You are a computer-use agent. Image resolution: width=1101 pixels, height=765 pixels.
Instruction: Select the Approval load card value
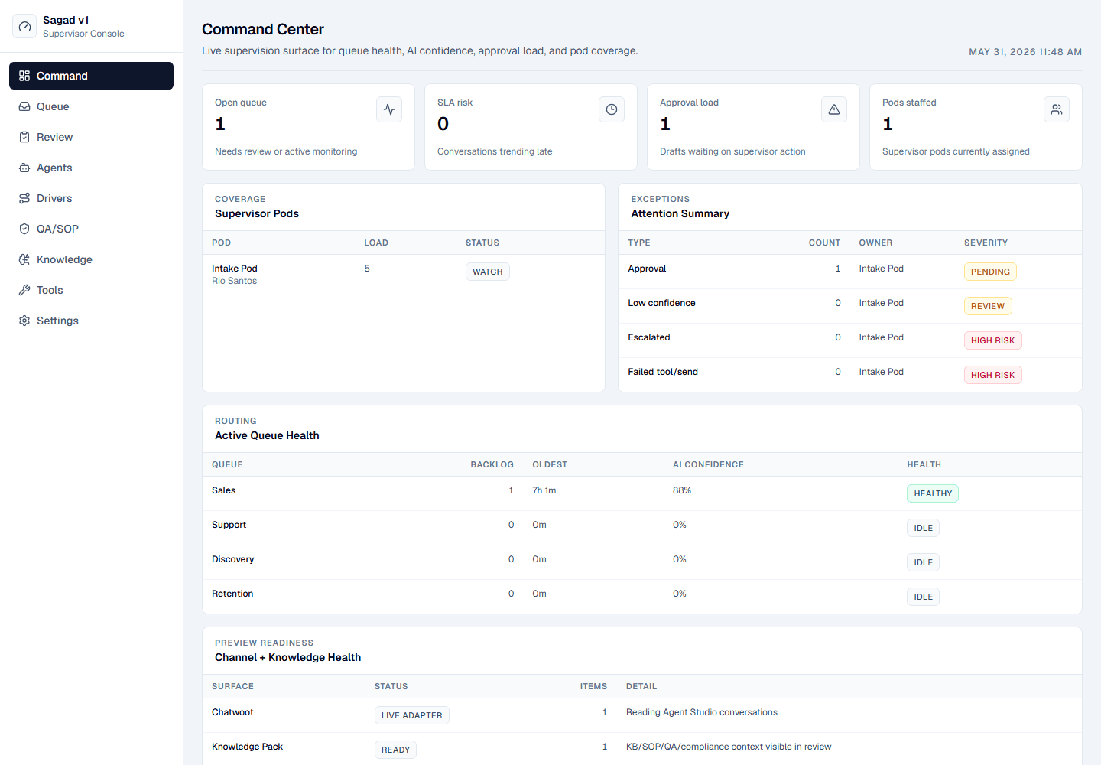point(665,124)
